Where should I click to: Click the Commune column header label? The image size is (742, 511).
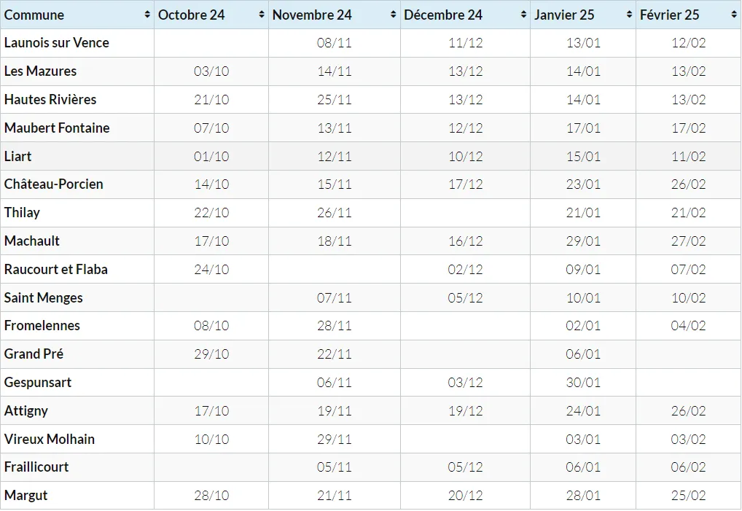[34, 15]
